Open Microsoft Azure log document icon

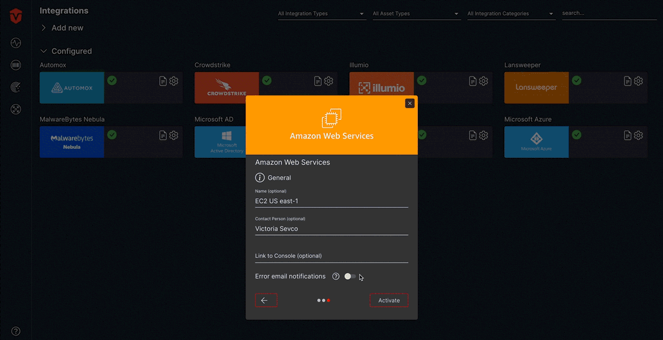coord(627,135)
